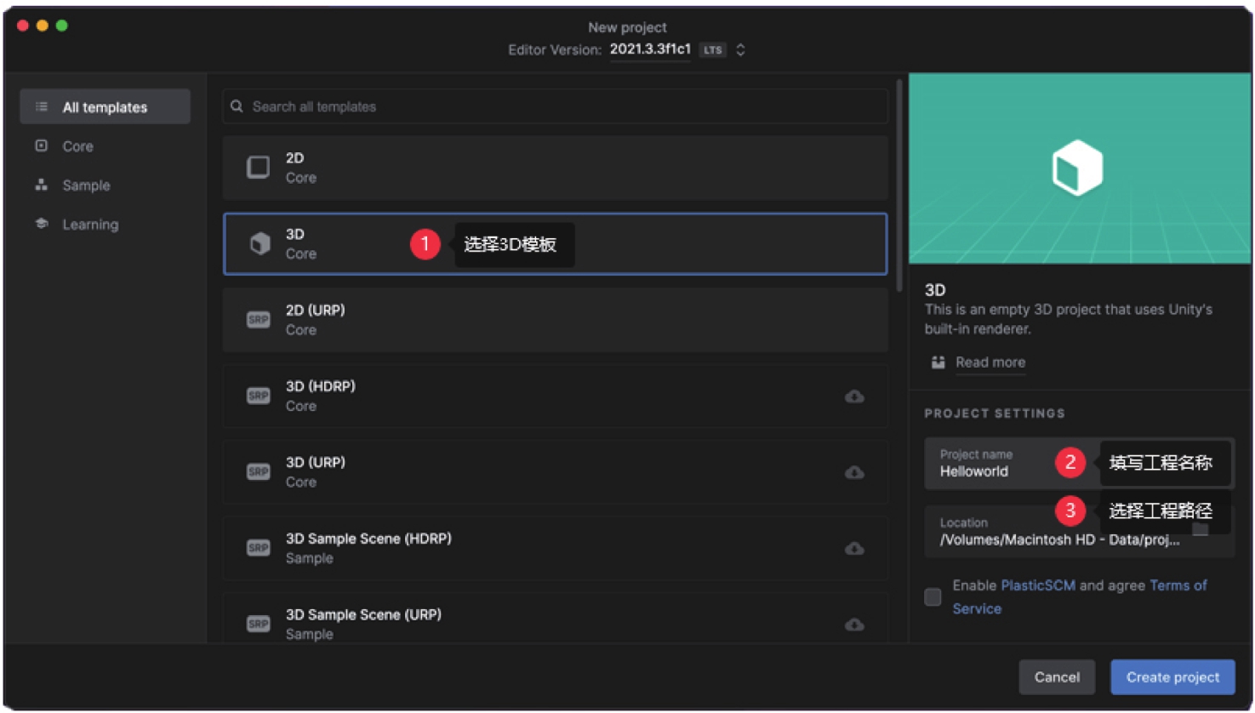
Task: Click the Cancel button
Action: (x=1057, y=677)
